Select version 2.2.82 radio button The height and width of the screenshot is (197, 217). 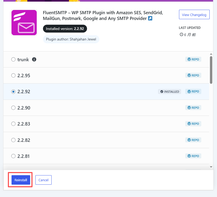13,140
